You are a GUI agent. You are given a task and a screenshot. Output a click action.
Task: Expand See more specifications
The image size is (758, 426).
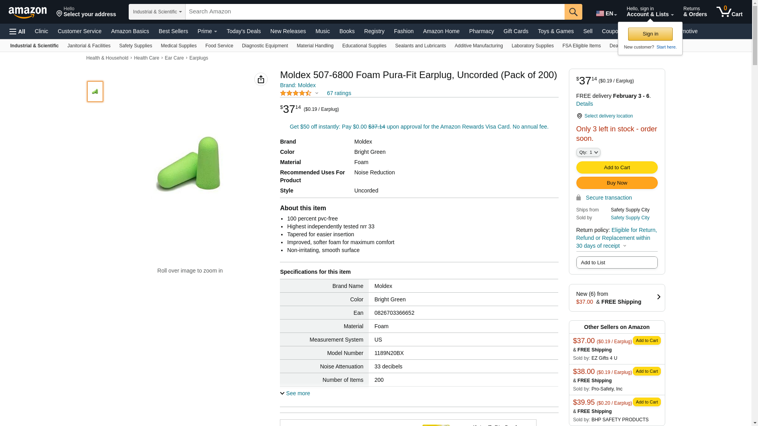click(x=295, y=393)
